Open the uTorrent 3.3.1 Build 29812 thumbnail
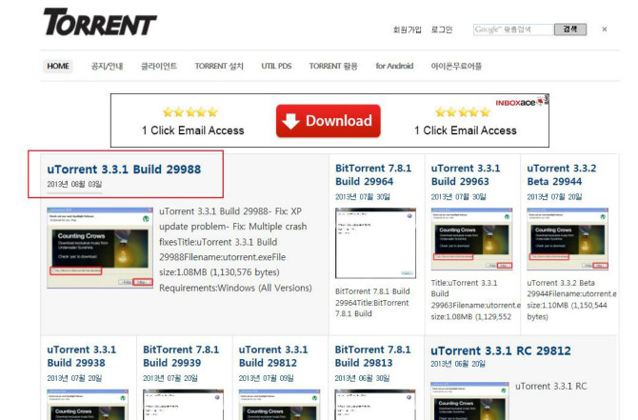 280,405
